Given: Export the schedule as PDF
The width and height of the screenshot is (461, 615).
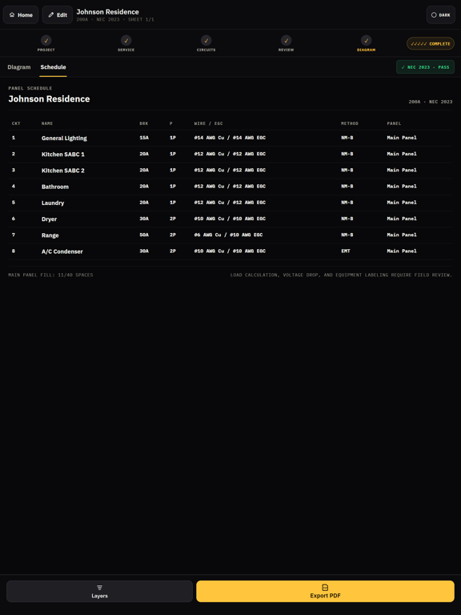Looking at the screenshot, I should (x=326, y=591).
